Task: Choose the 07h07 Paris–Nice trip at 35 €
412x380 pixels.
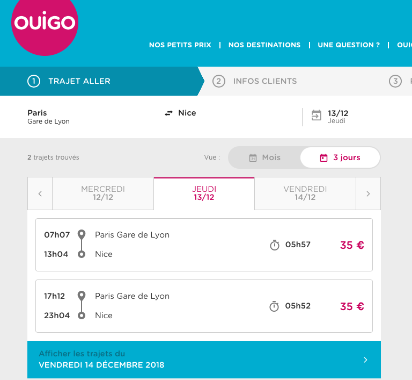Action: coord(204,245)
